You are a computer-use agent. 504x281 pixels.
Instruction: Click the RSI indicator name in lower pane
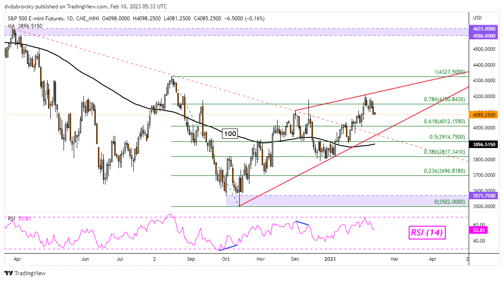[x=11, y=219]
